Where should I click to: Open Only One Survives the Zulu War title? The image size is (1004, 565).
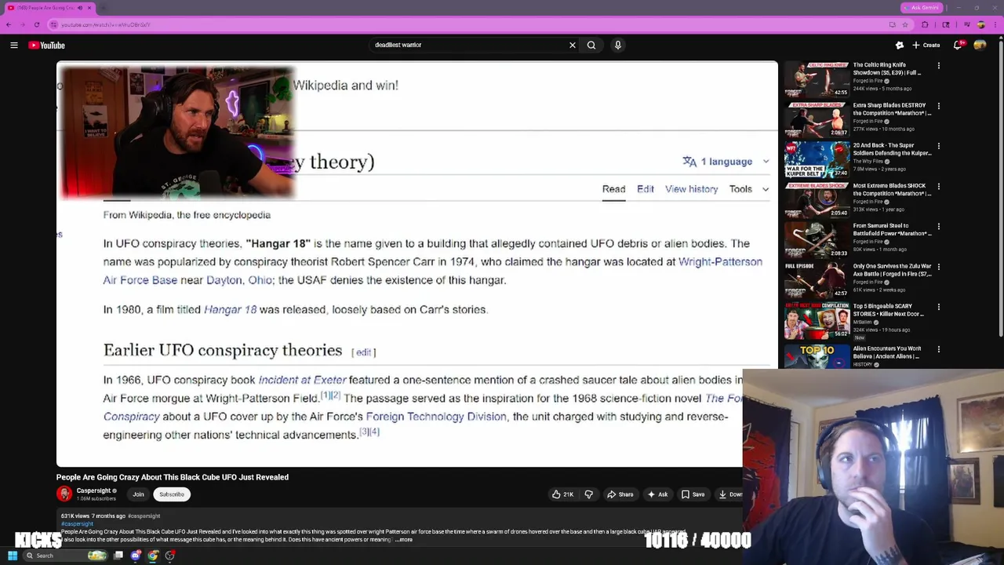[x=892, y=270]
